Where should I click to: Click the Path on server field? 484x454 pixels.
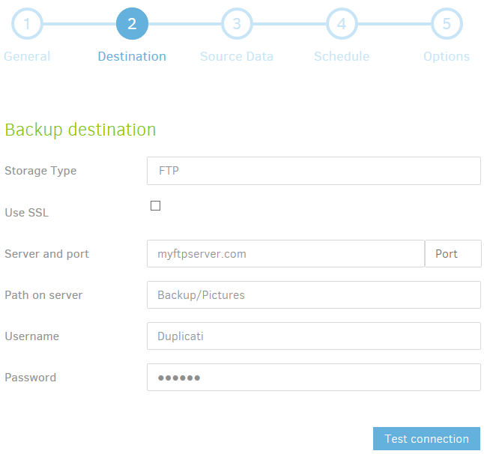(313, 295)
